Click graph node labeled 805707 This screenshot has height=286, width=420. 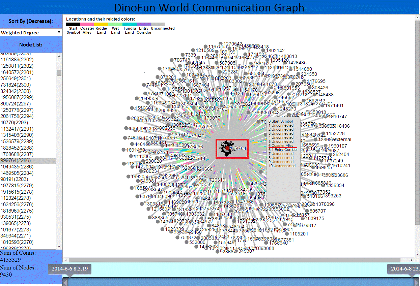(x=307, y=211)
